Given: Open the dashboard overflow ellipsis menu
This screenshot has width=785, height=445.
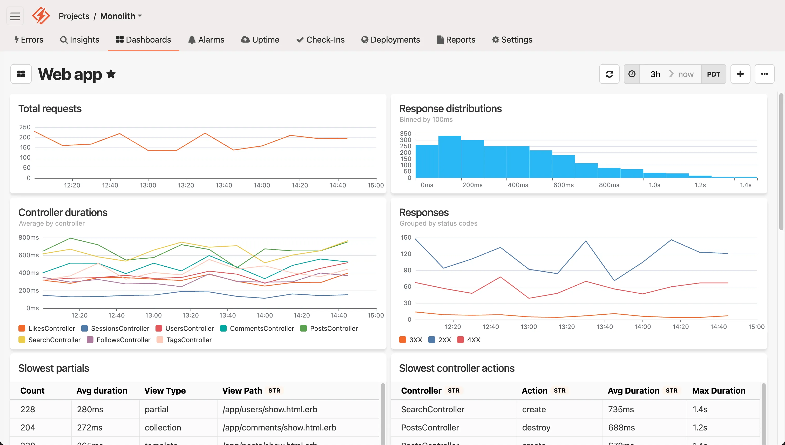Looking at the screenshot, I should pos(764,74).
